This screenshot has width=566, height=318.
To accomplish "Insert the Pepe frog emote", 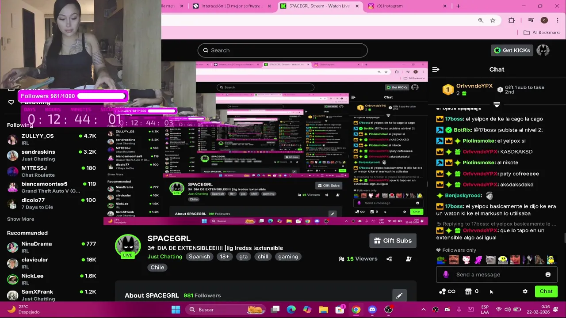I will [441, 260].
